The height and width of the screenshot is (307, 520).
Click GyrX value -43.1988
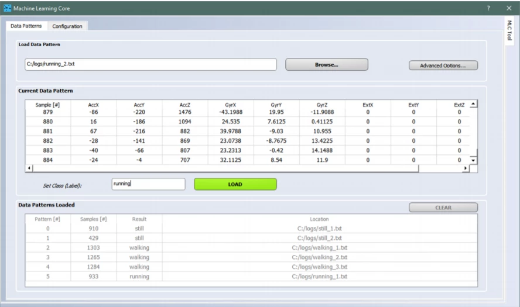231,112
